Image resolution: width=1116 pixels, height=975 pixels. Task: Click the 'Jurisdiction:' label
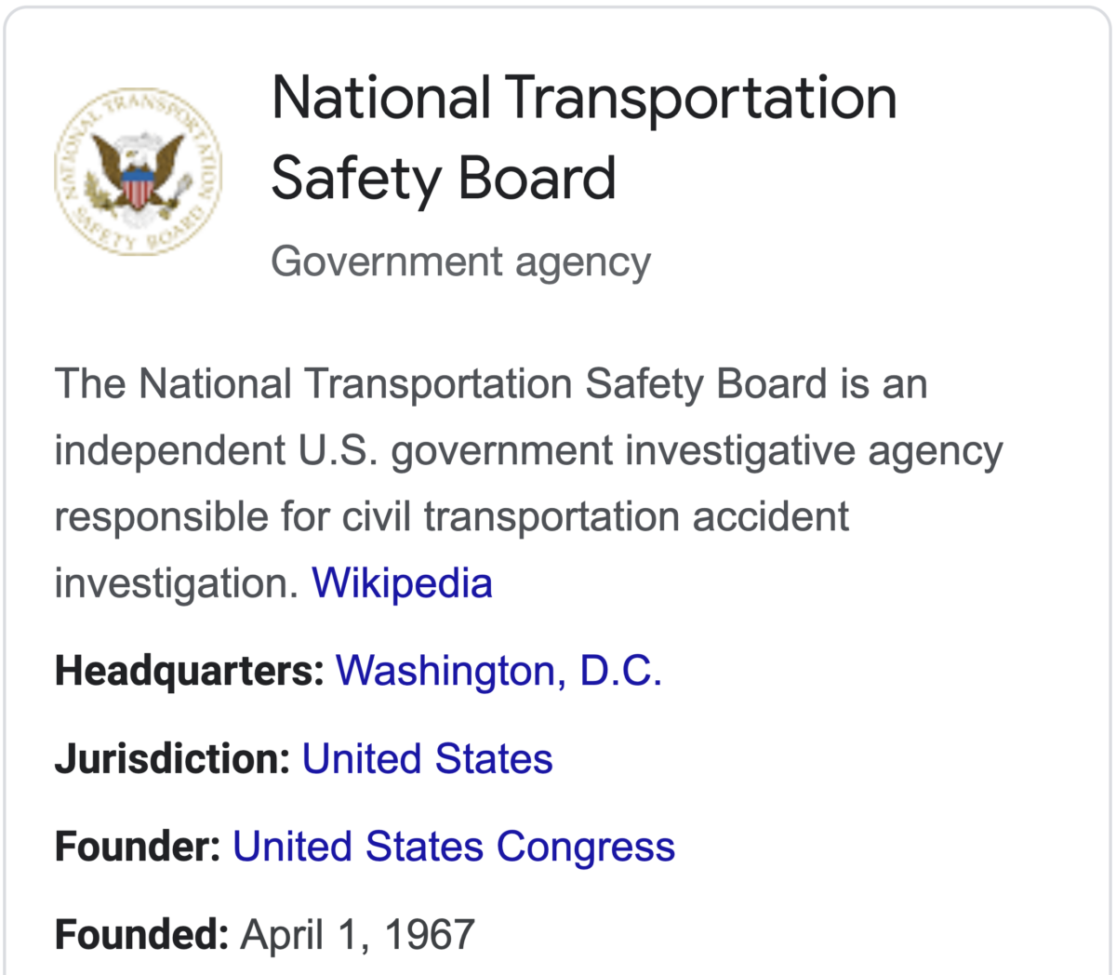pyautogui.click(x=173, y=759)
